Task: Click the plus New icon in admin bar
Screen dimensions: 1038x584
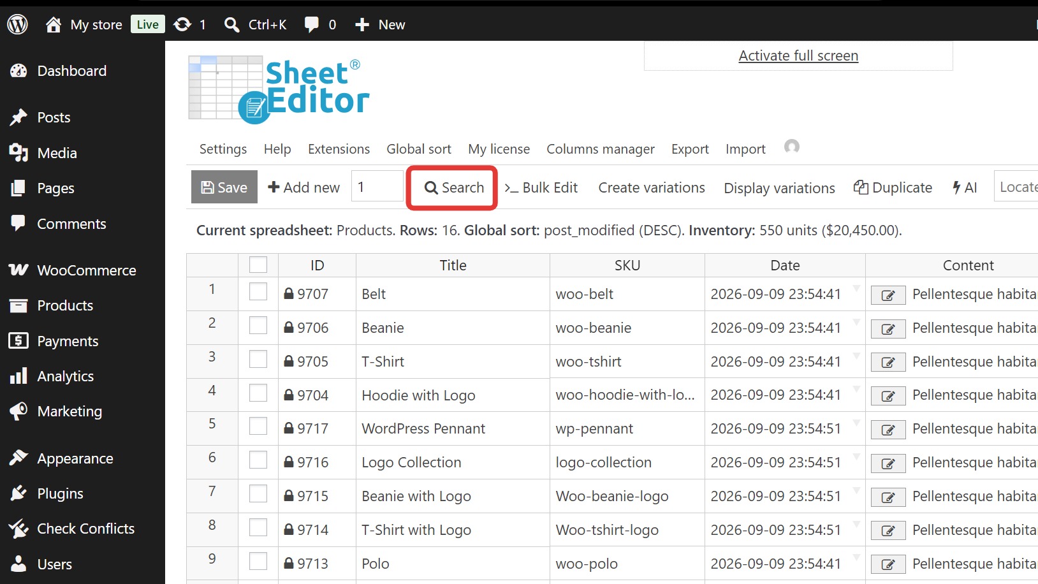Action: [x=362, y=24]
